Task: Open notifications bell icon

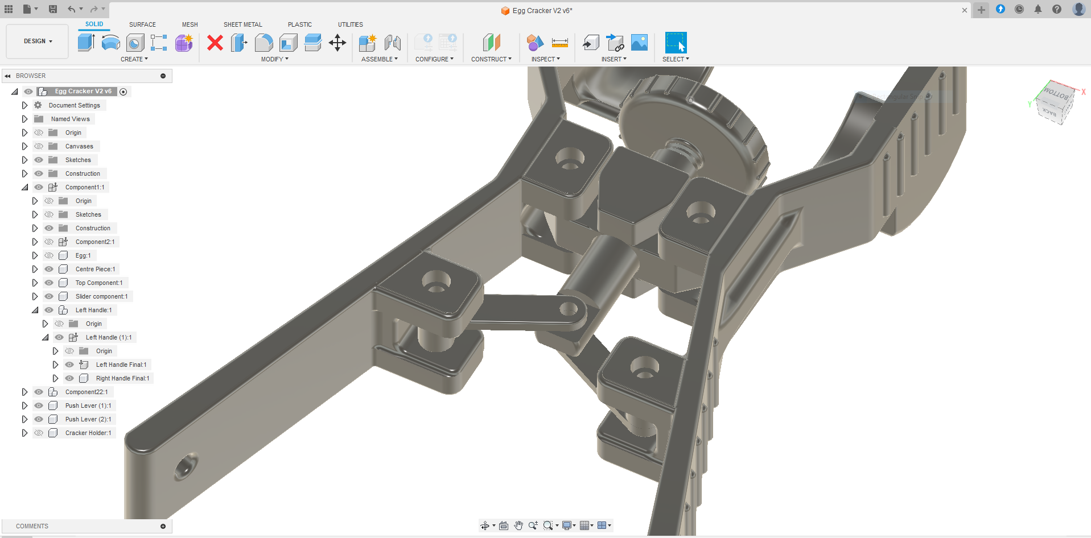Action: tap(1038, 9)
